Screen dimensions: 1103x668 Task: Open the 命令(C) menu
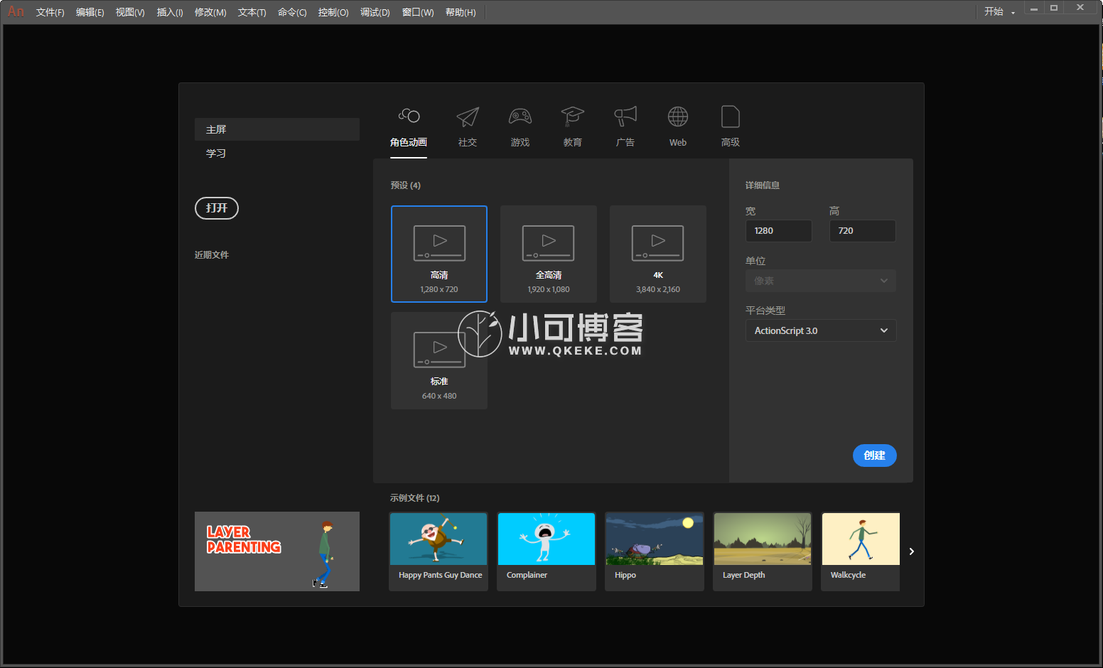[292, 12]
